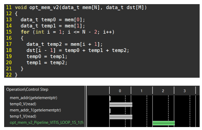202x130 pixels.
Task: Click line number 22 closing brace line
Action: point(8,75)
